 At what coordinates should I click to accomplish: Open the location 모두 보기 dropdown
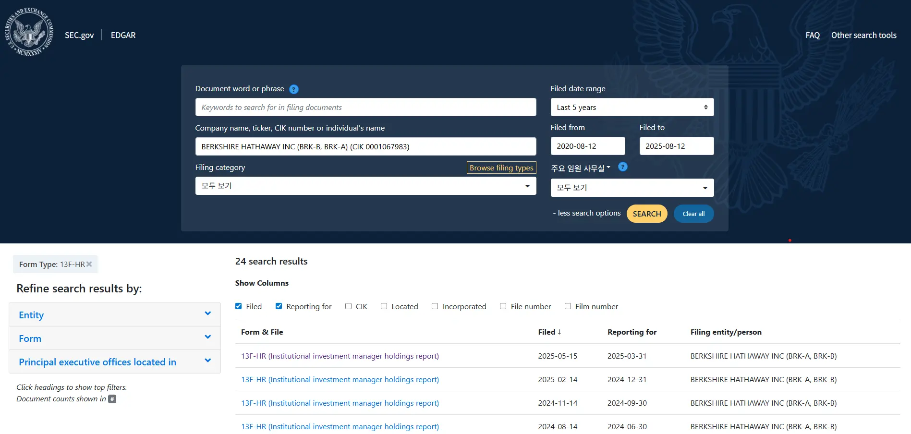632,188
